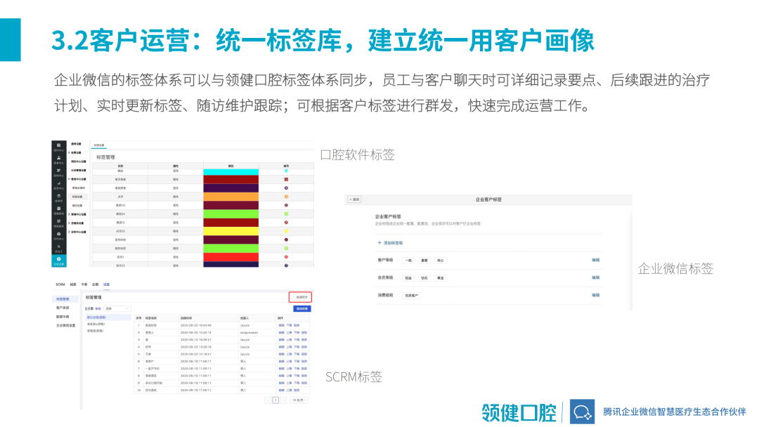Click songxiaojian creator cell
This screenshot has width=759, height=427.
249,333
